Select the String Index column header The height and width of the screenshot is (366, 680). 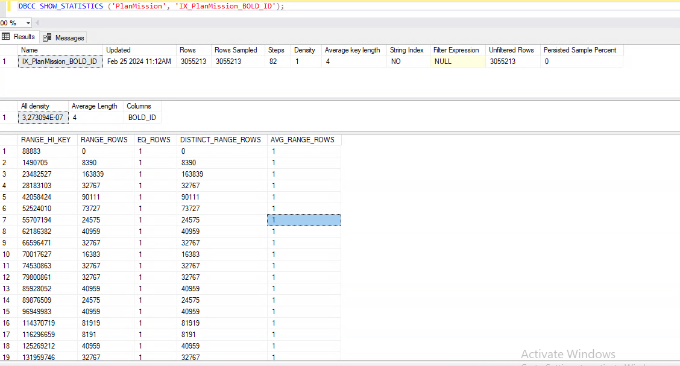pos(408,50)
